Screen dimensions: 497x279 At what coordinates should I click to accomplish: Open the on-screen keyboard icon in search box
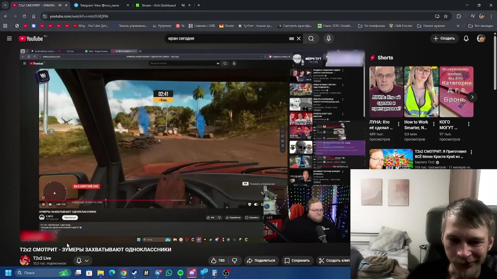(x=291, y=38)
